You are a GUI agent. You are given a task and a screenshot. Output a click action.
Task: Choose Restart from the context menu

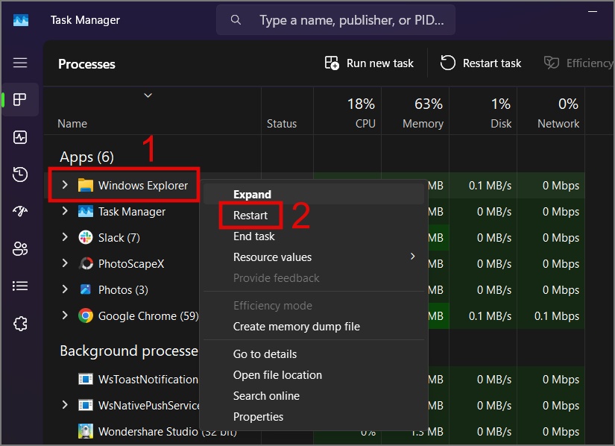250,215
